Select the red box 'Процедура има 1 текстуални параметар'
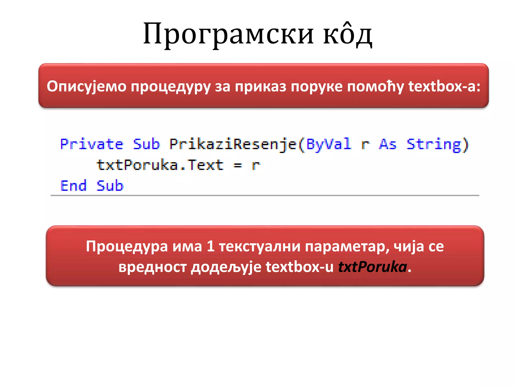 pos(265,256)
